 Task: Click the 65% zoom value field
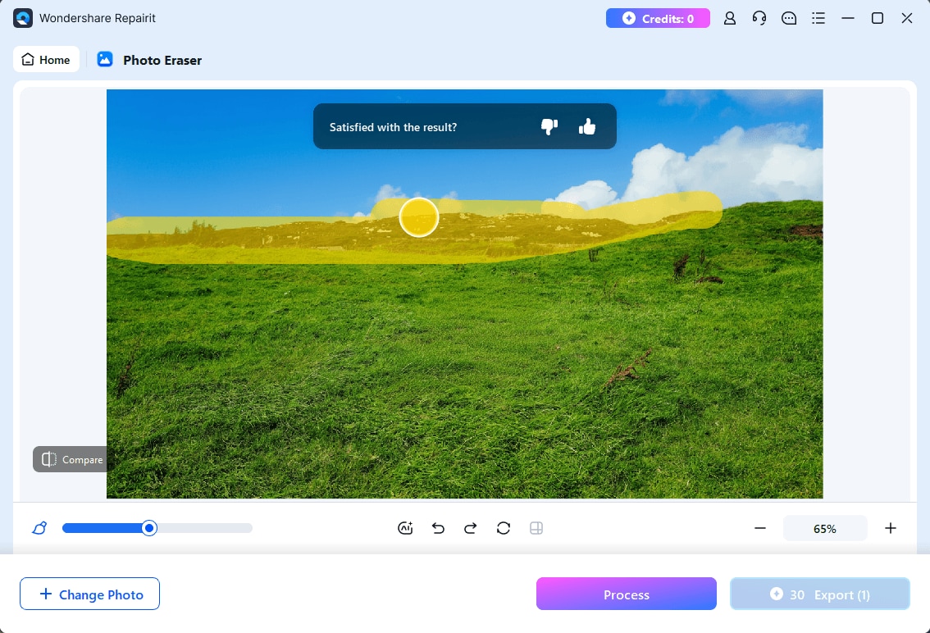point(824,529)
